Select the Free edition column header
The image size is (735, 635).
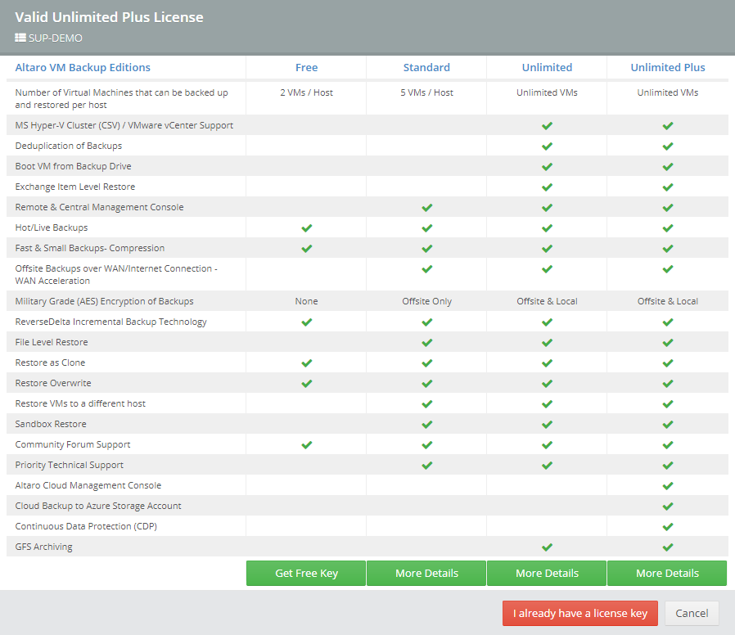(306, 67)
